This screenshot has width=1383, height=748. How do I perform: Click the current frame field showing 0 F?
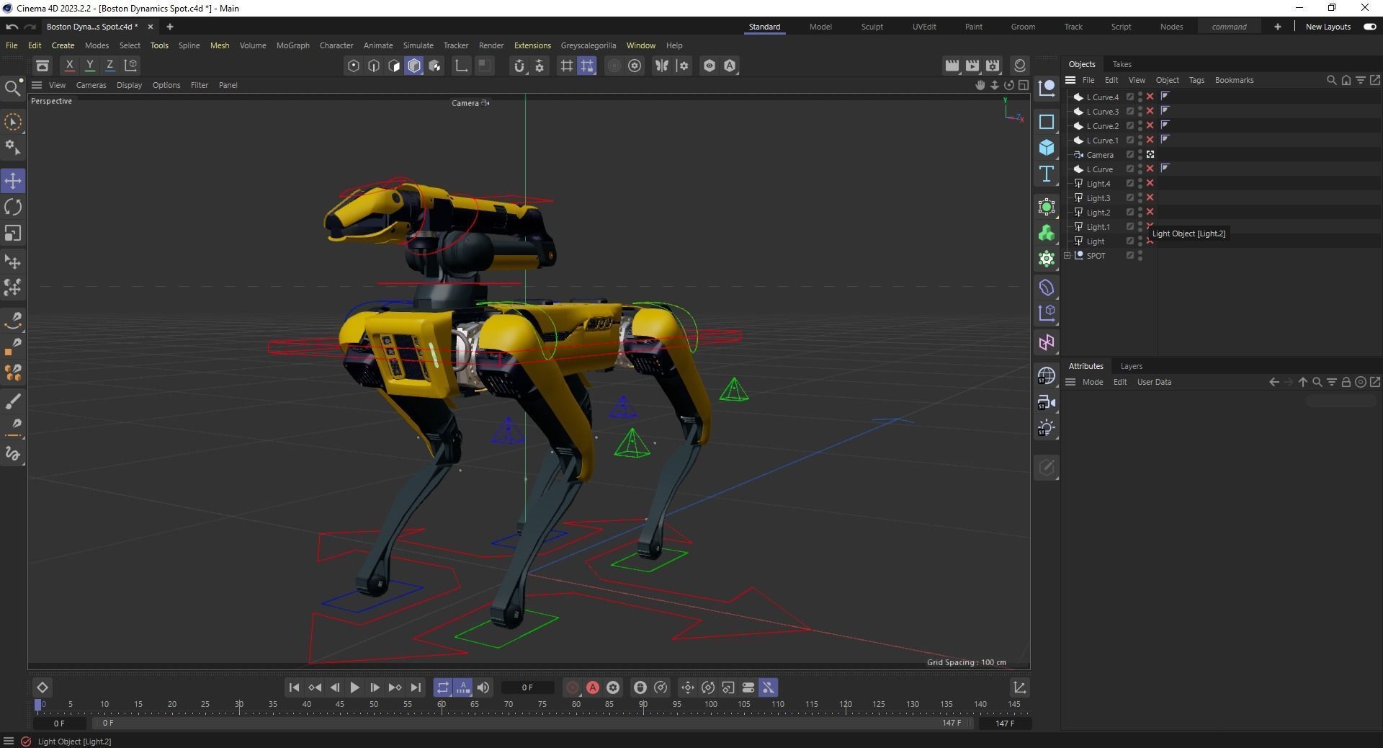[x=527, y=687]
